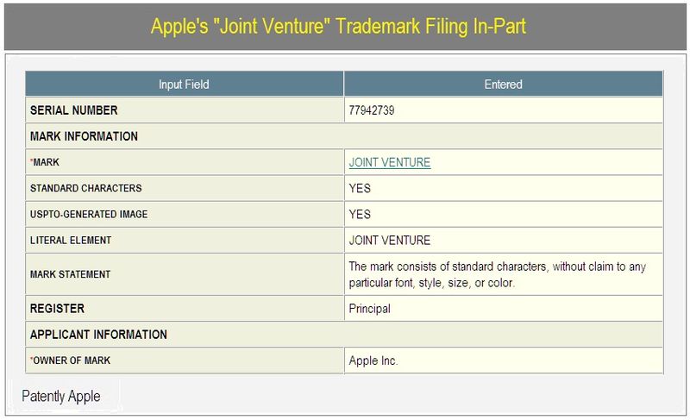Open the JOINT VENTURE mark link
This screenshot has height=420, width=690.
coord(390,162)
